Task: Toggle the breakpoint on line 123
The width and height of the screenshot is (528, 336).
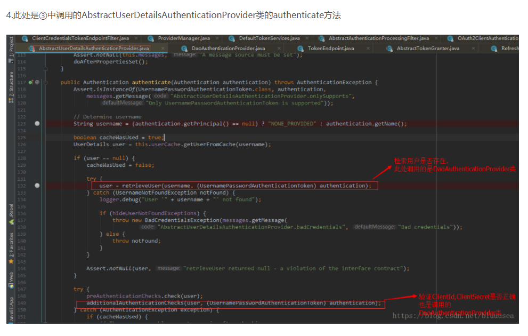Action: pyautogui.click(x=37, y=124)
